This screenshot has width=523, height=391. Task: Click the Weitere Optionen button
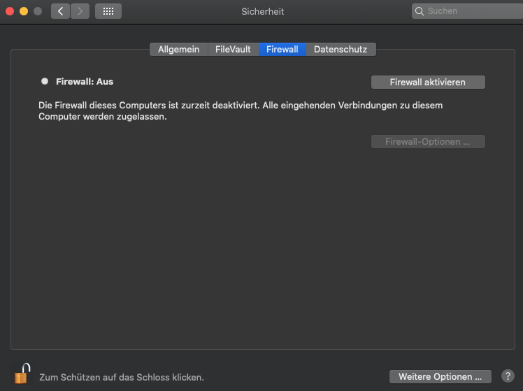click(440, 376)
